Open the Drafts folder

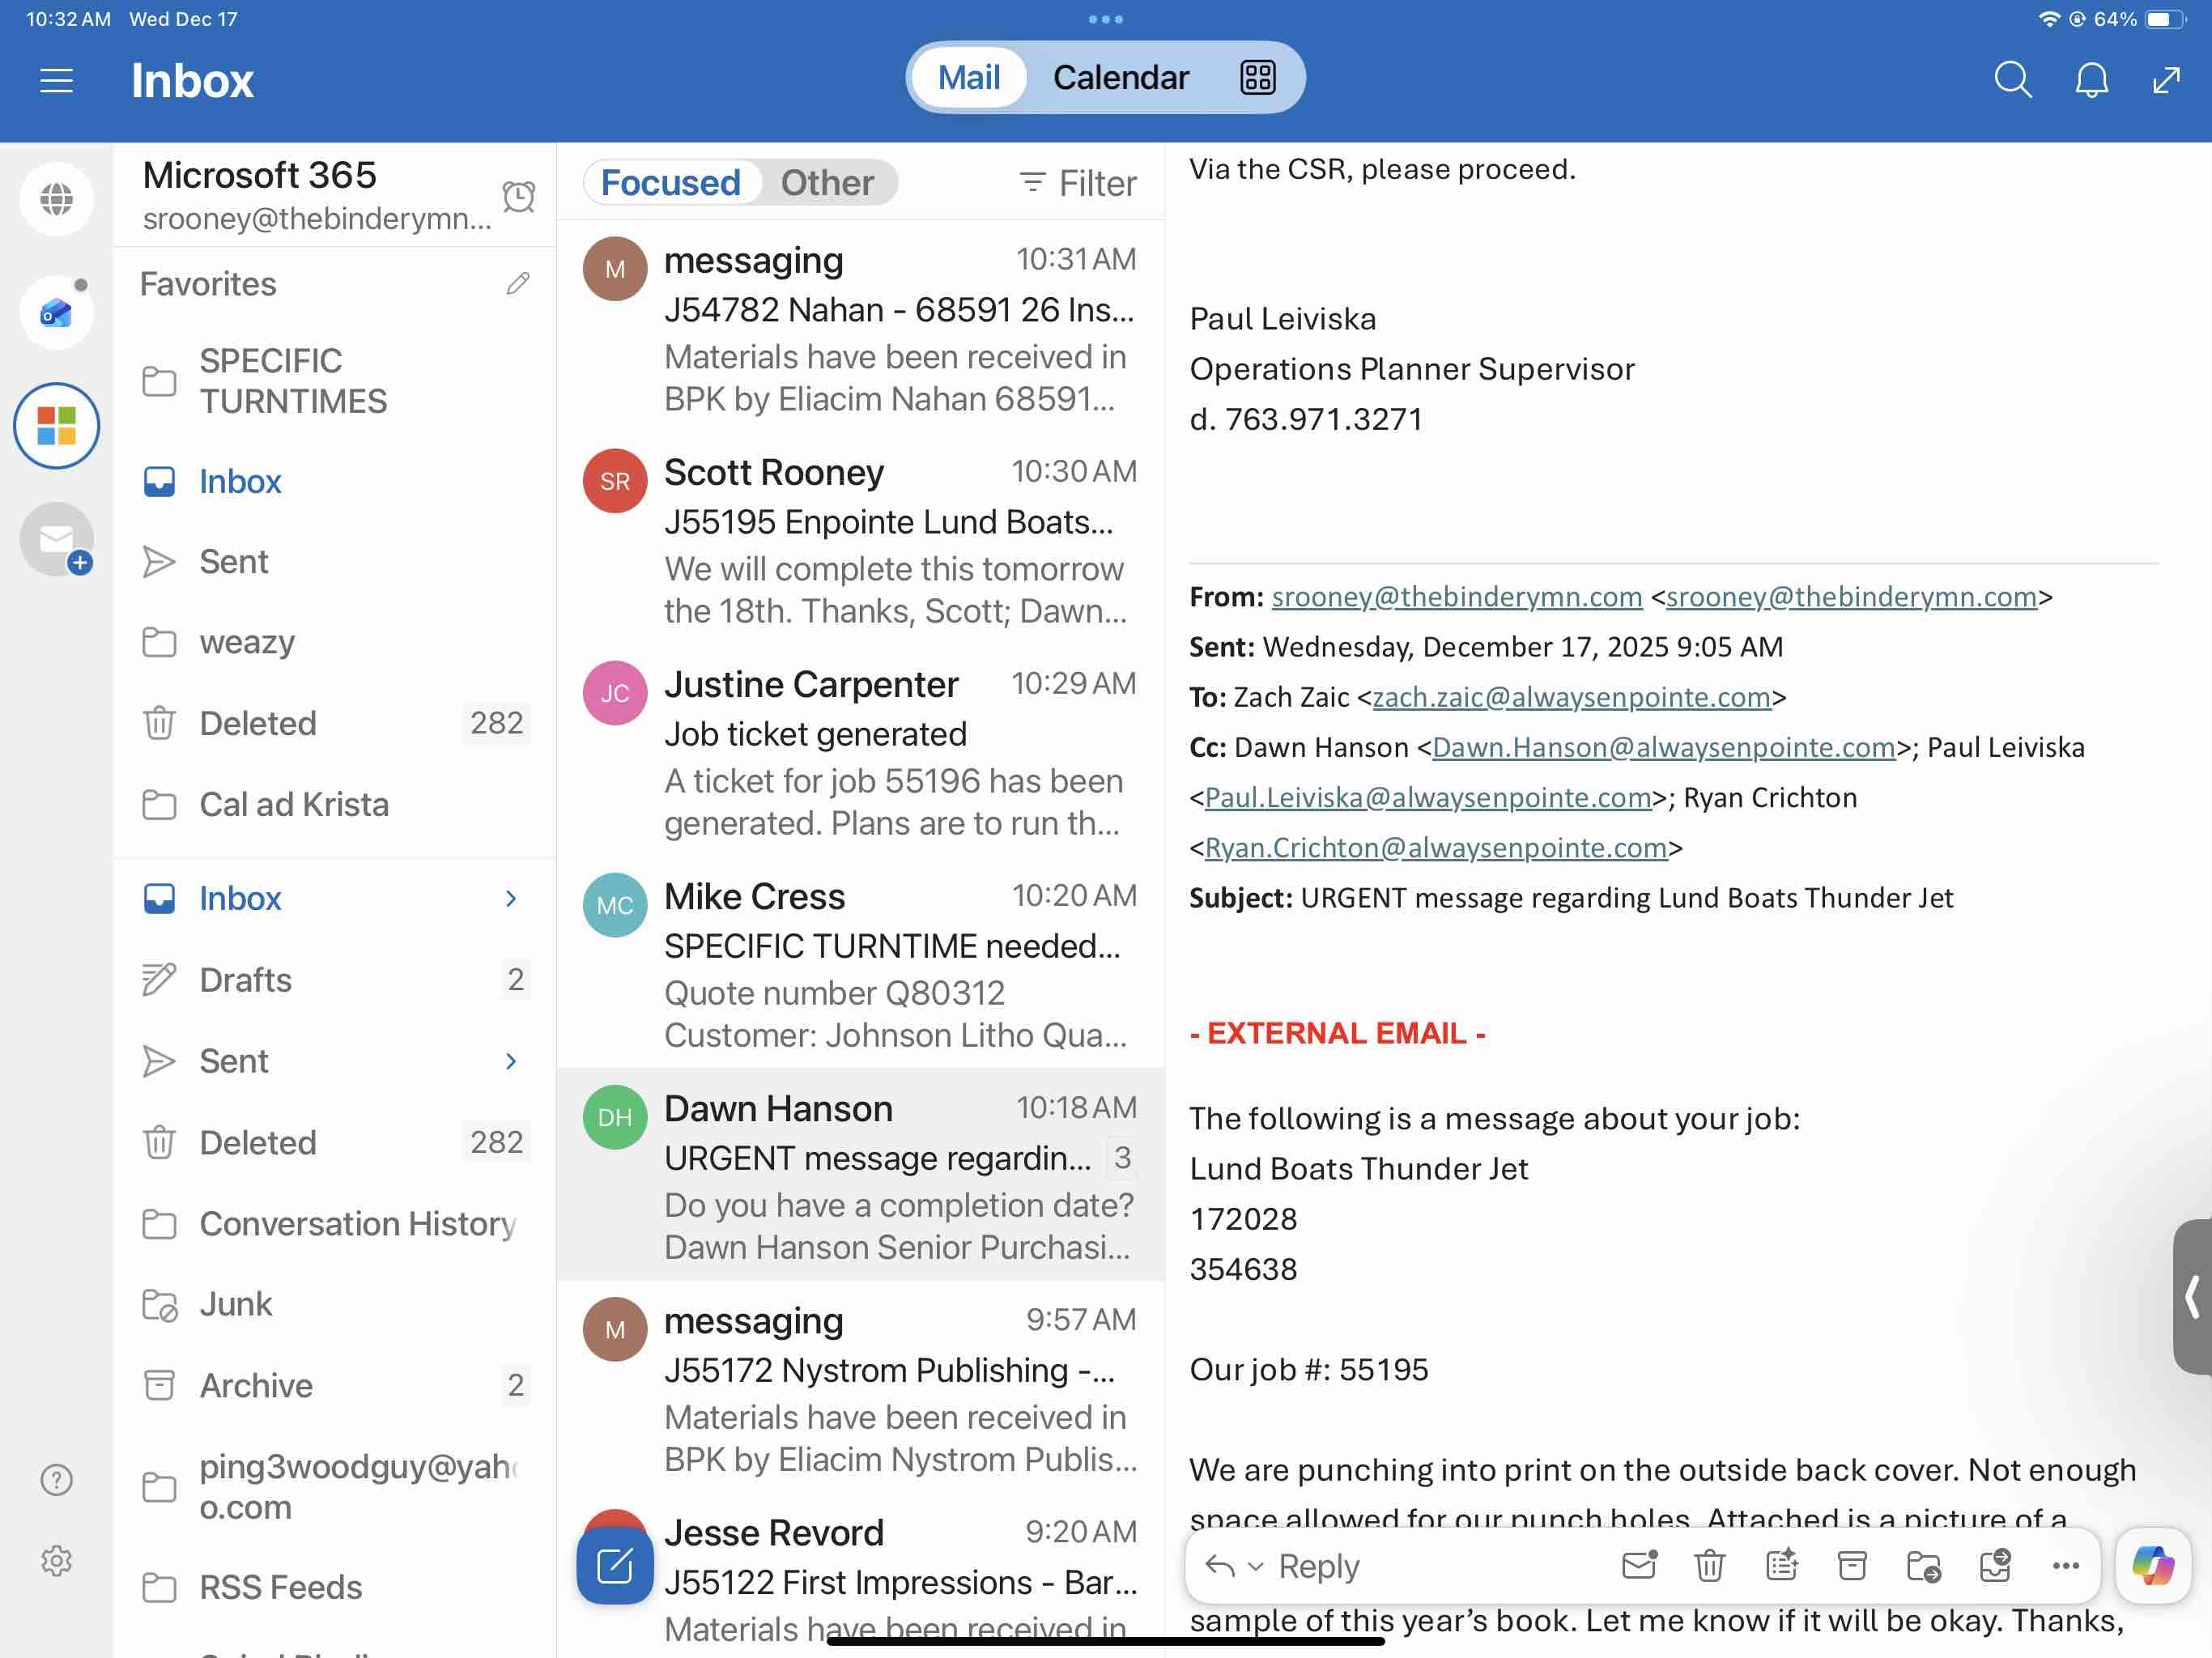click(x=245, y=979)
